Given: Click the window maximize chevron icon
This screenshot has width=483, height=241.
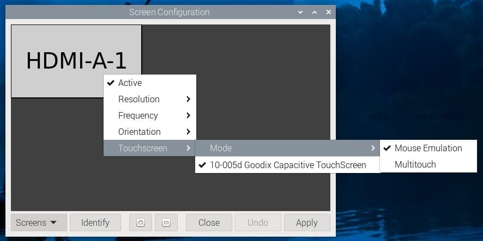Looking at the screenshot, I should (315, 13).
